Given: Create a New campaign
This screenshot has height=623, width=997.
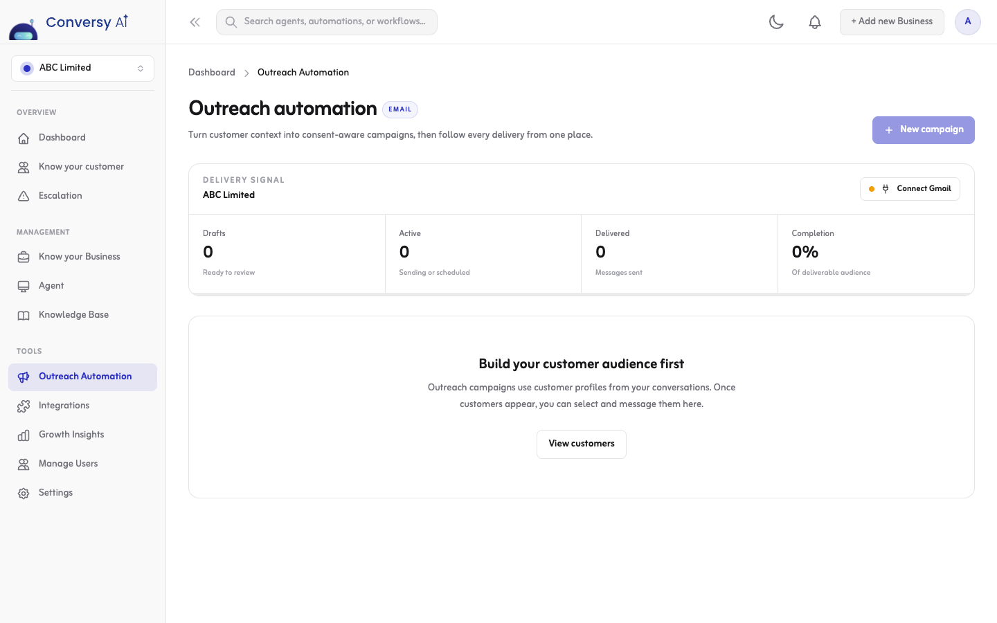Looking at the screenshot, I should coord(924,130).
